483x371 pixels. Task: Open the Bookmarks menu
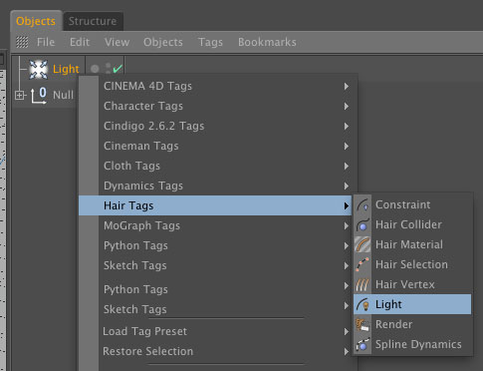[267, 42]
